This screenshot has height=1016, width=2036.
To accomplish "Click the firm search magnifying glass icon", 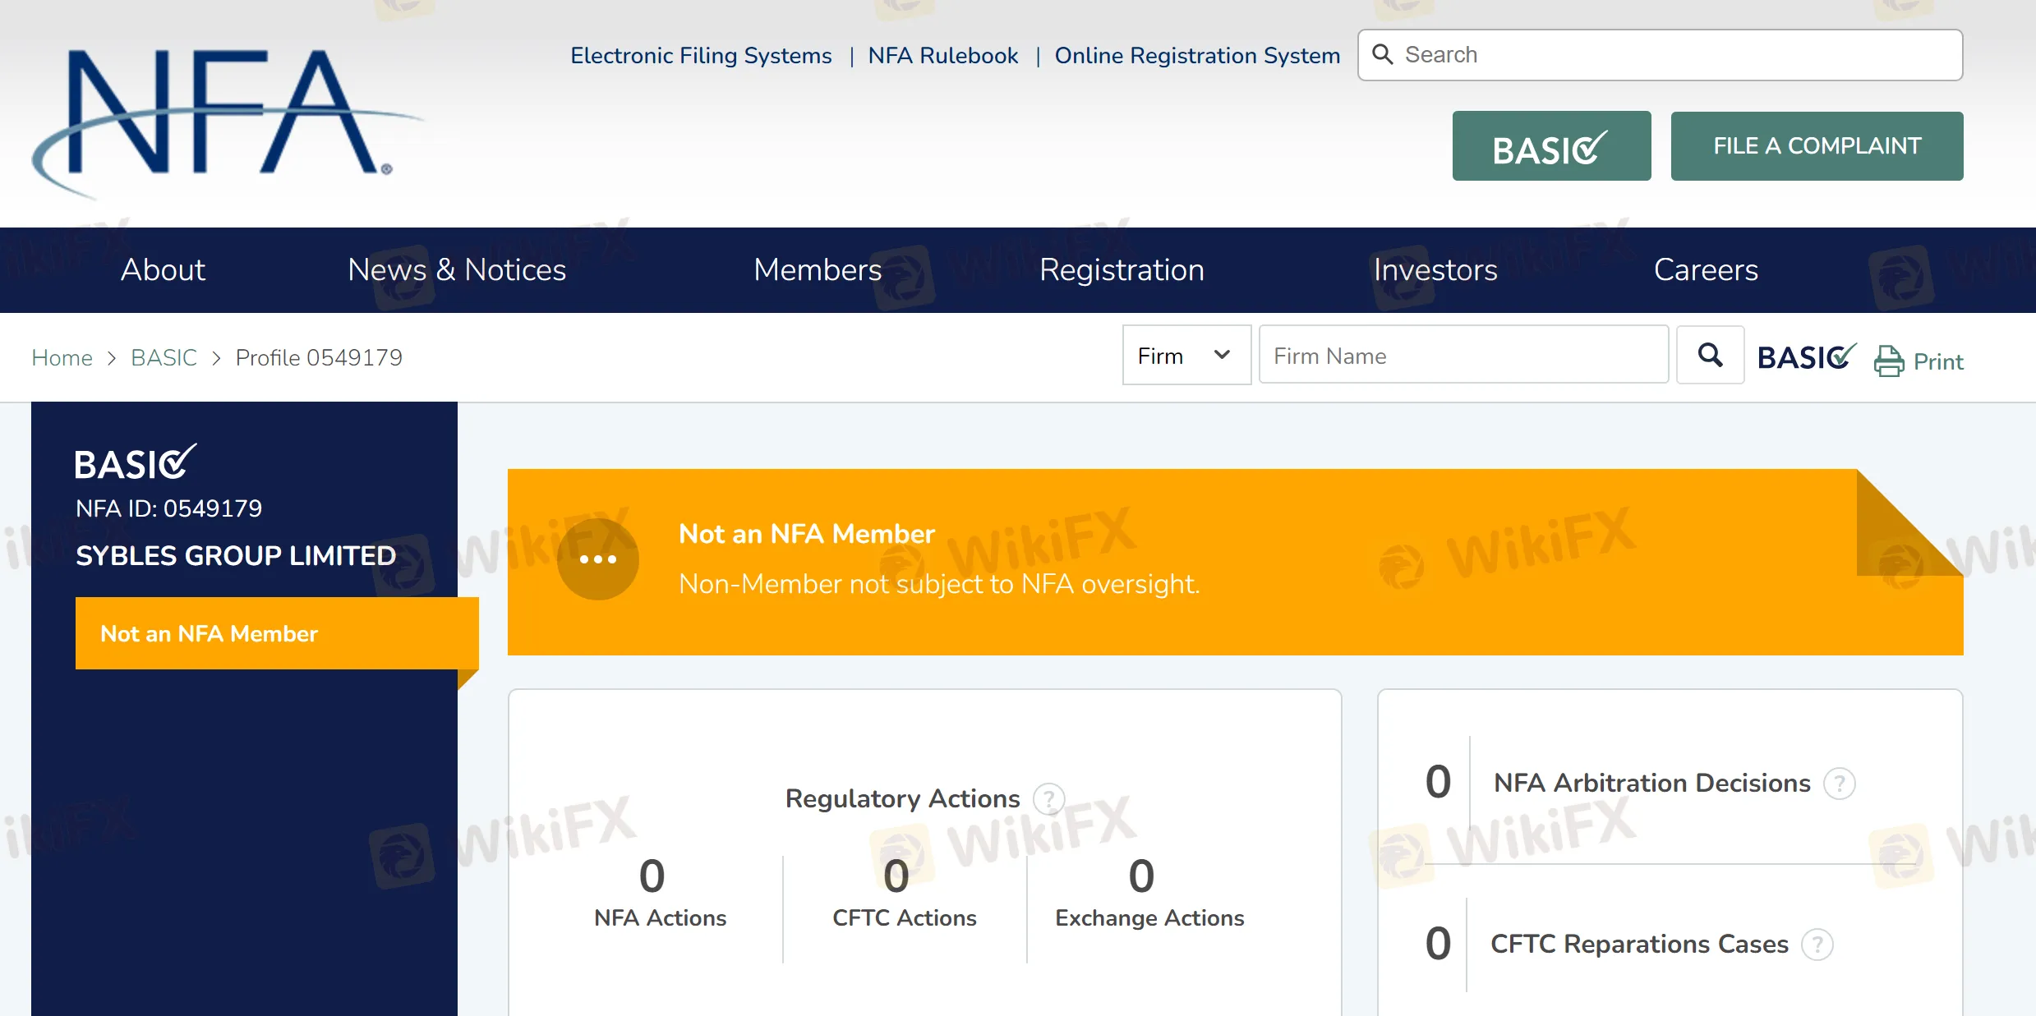I will click(1710, 355).
